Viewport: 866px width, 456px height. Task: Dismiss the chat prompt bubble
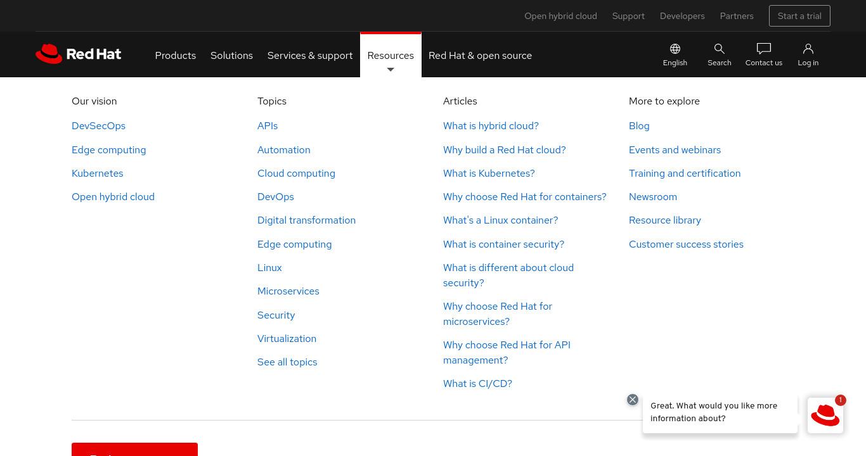point(633,400)
